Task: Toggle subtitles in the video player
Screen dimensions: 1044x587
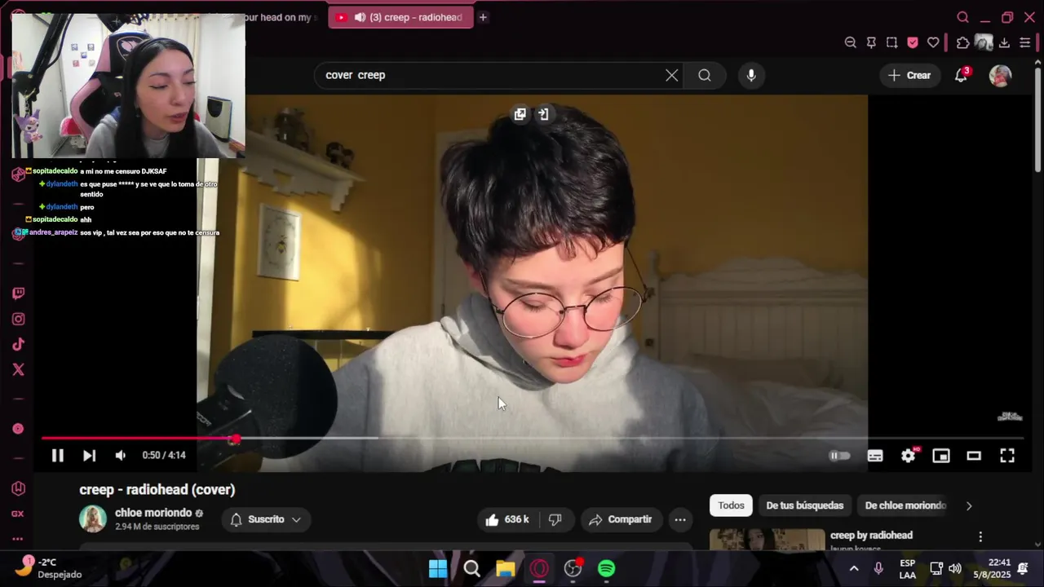Action: [875, 456]
